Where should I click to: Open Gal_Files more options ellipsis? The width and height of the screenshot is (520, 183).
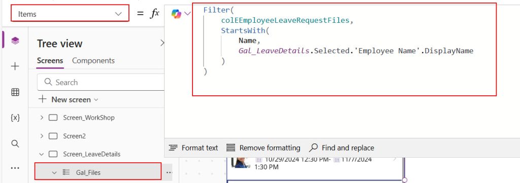(x=169, y=172)
